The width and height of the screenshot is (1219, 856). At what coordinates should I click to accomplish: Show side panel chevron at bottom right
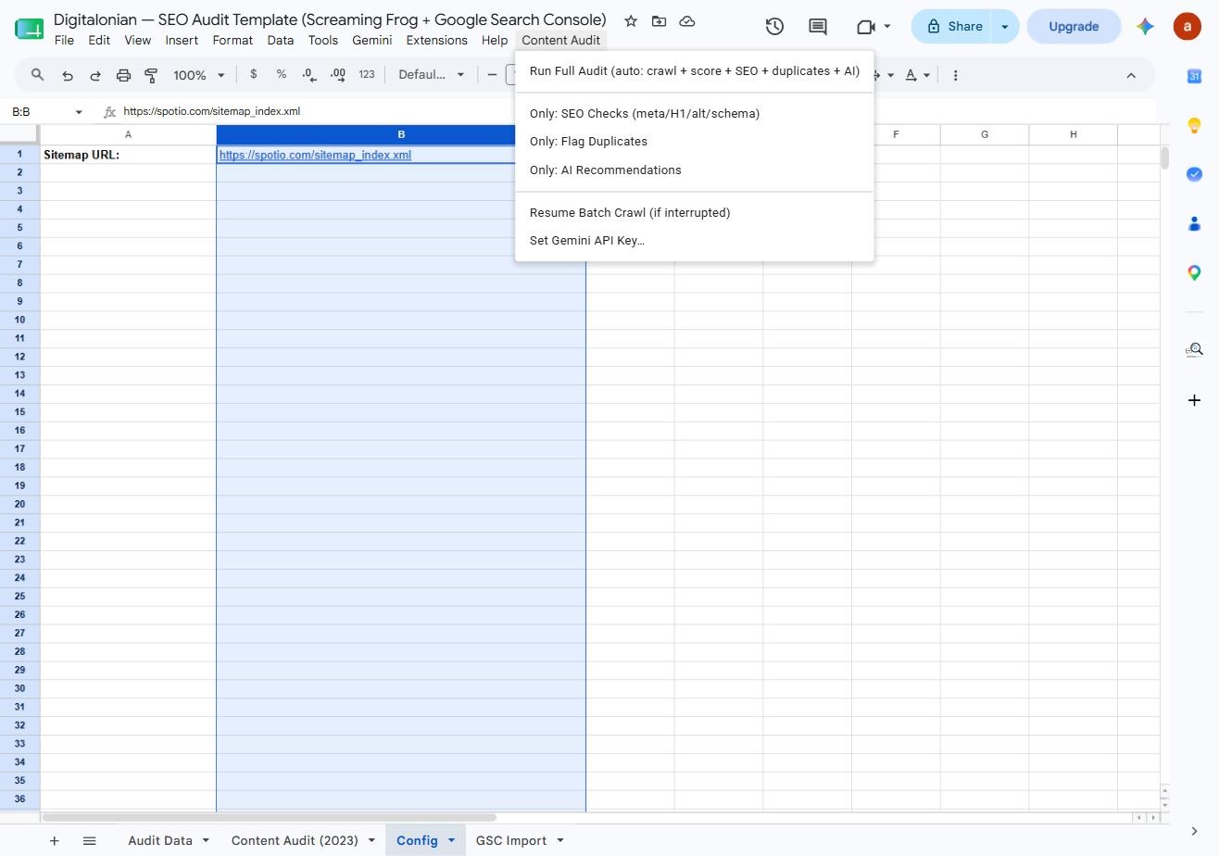click(1194, 831)
